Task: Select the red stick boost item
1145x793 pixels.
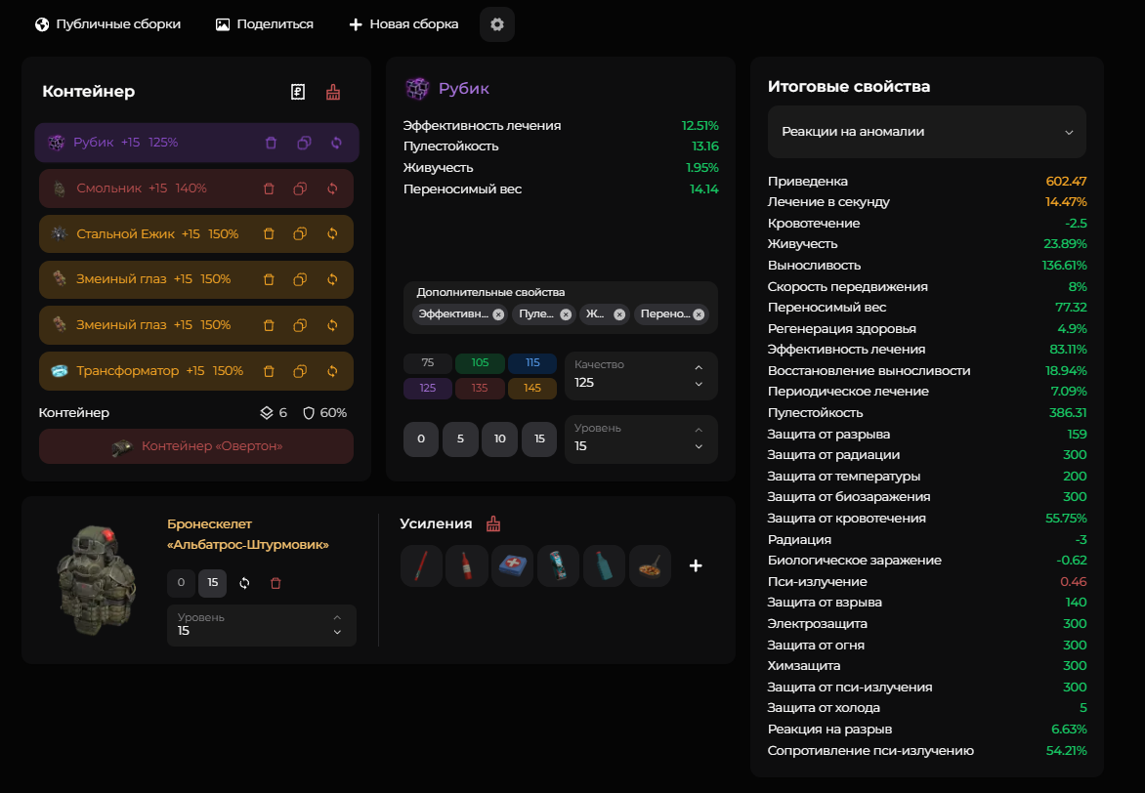Action: (x=421, y=565)
